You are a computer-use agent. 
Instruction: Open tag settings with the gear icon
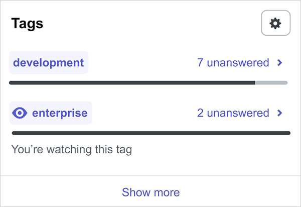click(275, 23)
